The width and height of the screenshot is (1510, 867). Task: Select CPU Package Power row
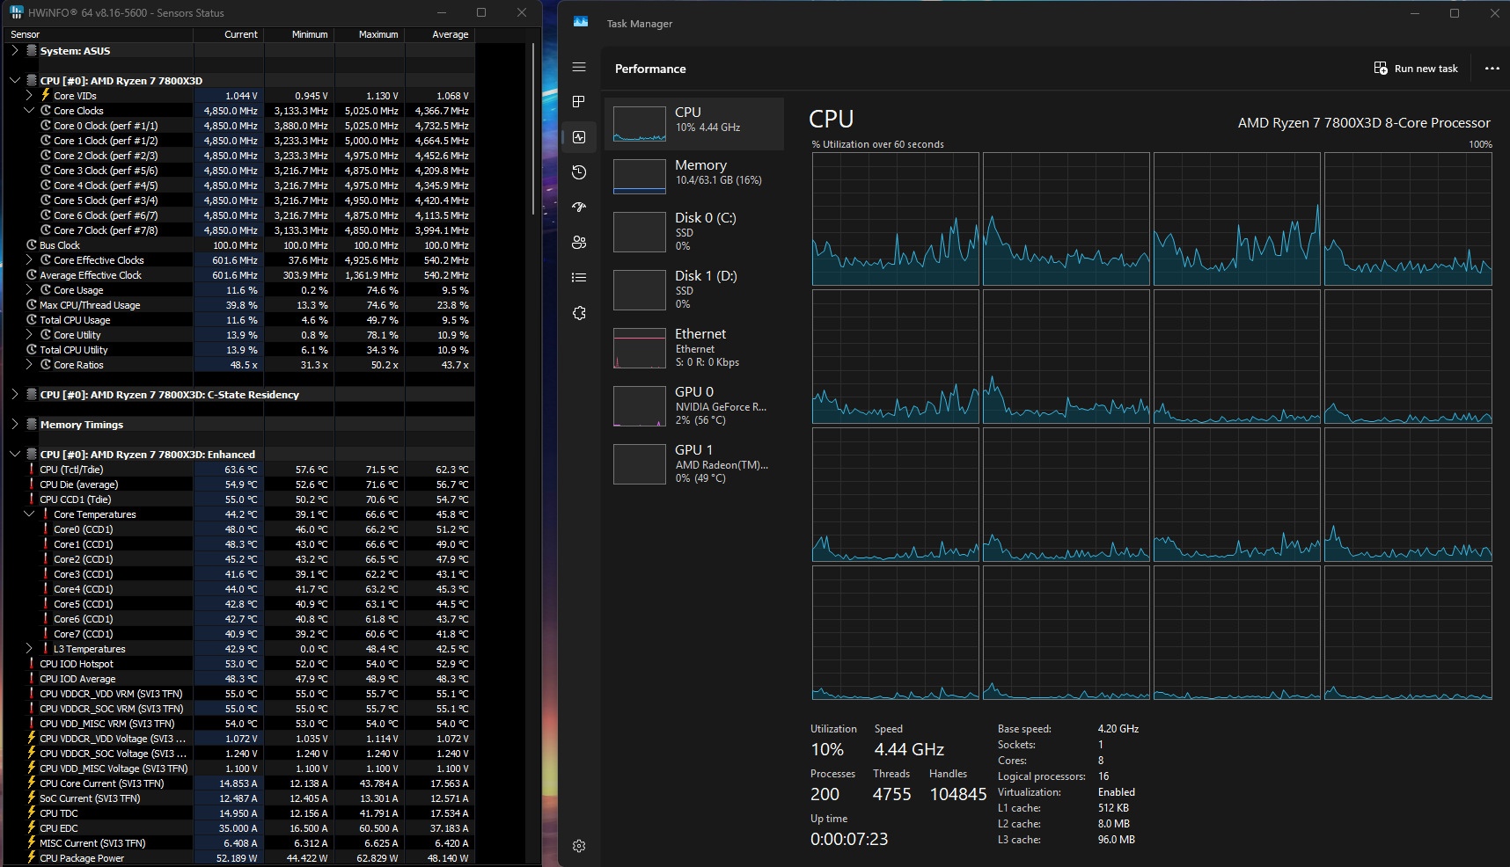[x=240, y=858]
